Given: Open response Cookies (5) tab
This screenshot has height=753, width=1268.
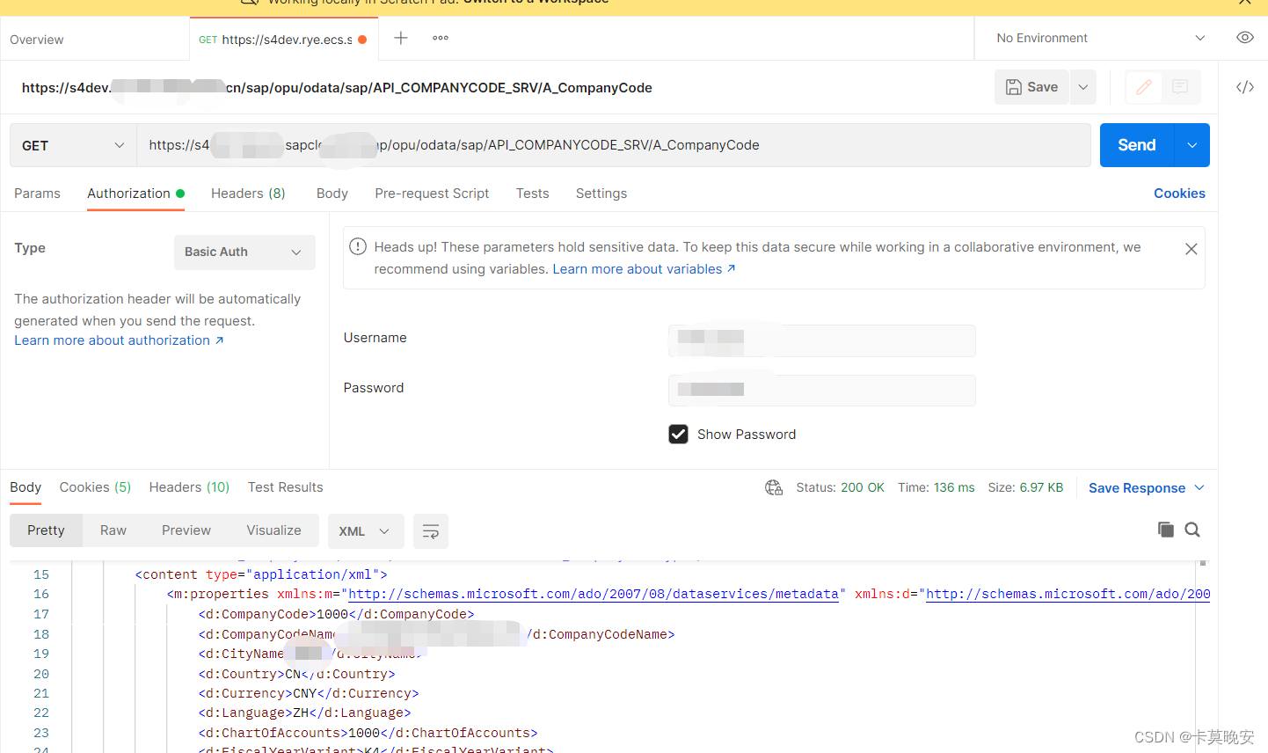Looking at the screenshot, I should [x=95, y=487].
